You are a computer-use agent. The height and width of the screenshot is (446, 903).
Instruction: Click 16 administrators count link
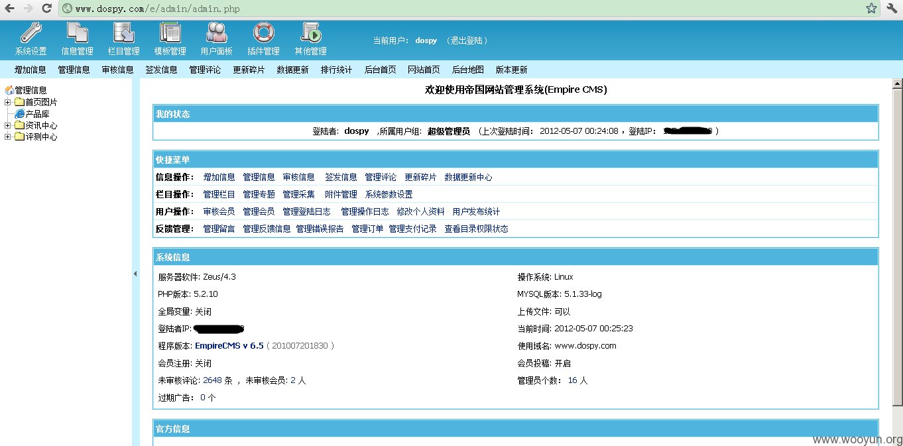(573, 380)
